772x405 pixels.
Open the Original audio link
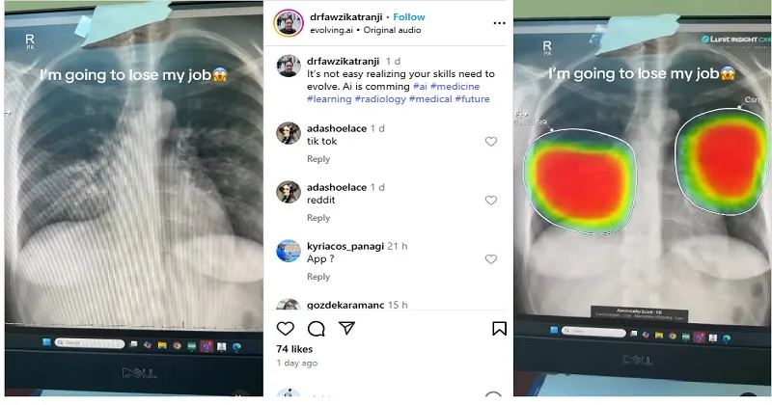pos(392,30)
